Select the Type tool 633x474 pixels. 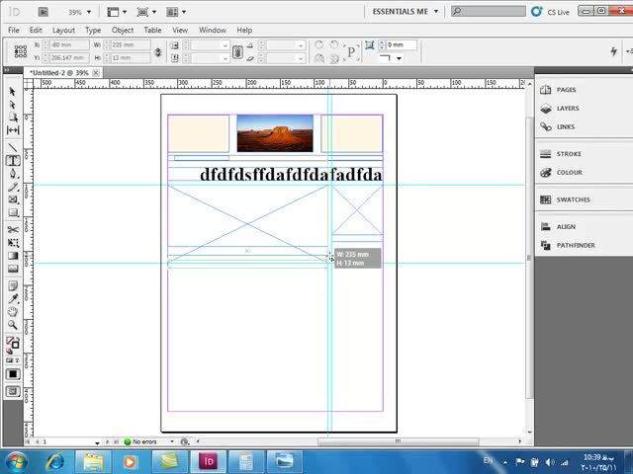pyautogui.click(x=13, y=160)
